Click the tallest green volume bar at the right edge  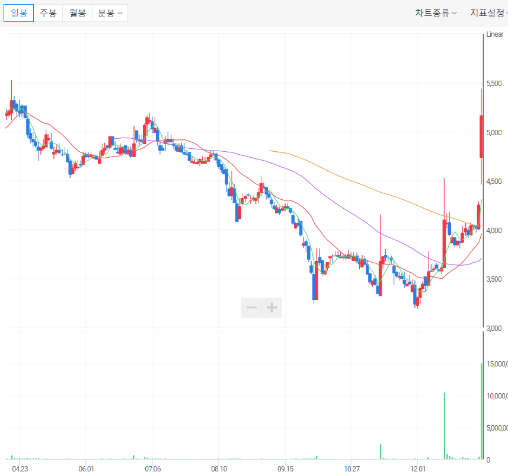coord(482,411)
